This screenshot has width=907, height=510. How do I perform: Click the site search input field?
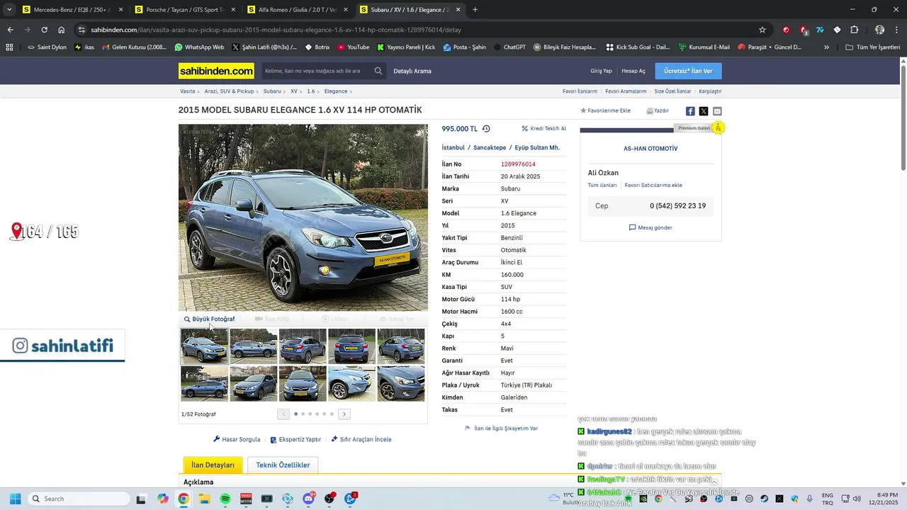click(x=317, y=71)
